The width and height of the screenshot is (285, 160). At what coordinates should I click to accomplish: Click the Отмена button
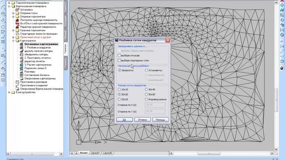coord(142,120)
